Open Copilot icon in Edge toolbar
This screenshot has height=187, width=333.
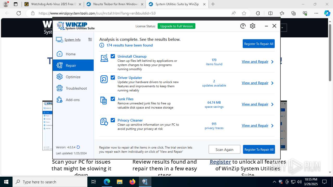(x=327, y=13)
